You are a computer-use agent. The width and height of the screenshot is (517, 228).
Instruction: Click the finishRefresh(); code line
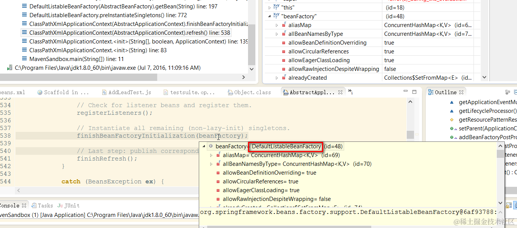click(x=107, y=159)
